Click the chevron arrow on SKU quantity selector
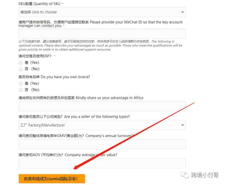Image resolution: width=226 pixels, height=185 pixels. pos(183,12)
